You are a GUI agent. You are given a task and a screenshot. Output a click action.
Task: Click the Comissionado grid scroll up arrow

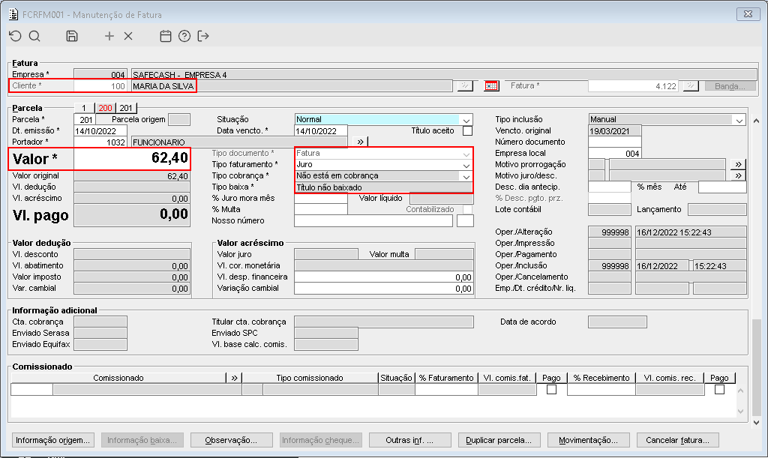click(740, 391)
